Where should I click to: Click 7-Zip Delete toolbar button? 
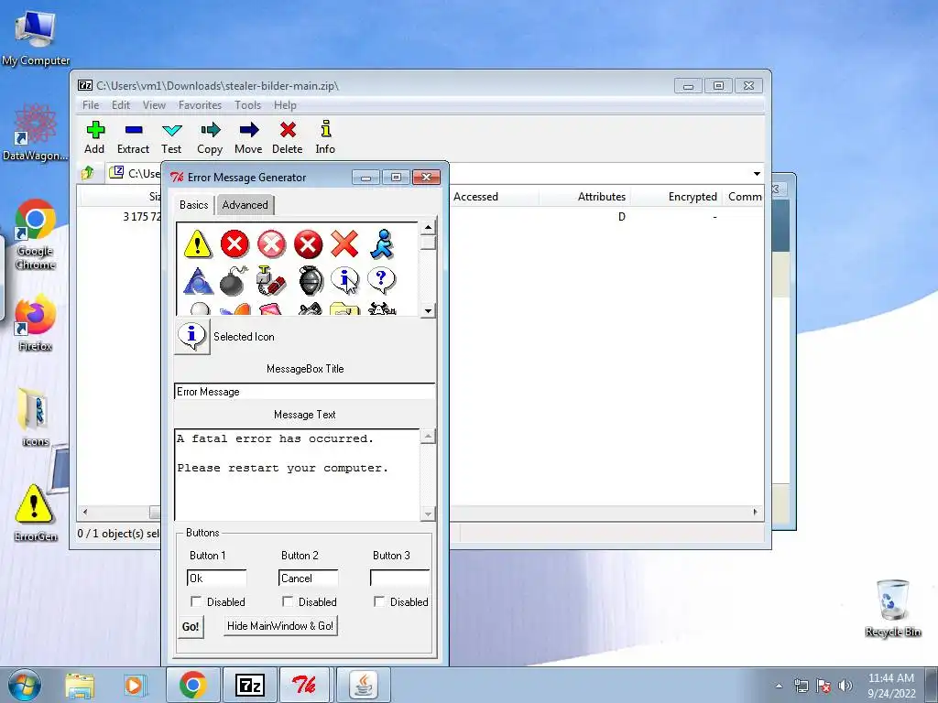click(287, 137)
